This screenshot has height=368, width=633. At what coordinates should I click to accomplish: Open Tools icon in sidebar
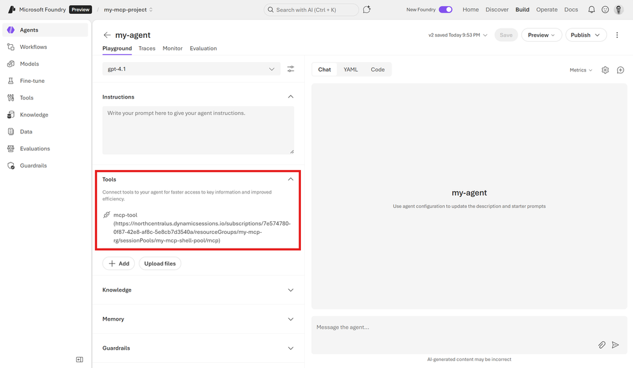pyautogui.click(x=11, y=97)
